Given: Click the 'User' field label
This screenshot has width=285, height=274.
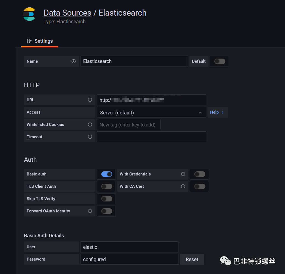Looking at the screenshot, I should (x=31, y=247).
